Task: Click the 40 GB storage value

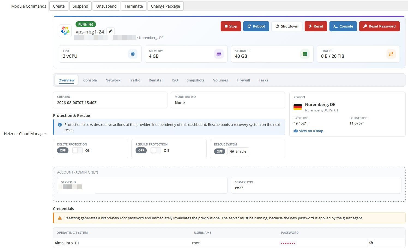Action: 241,56
